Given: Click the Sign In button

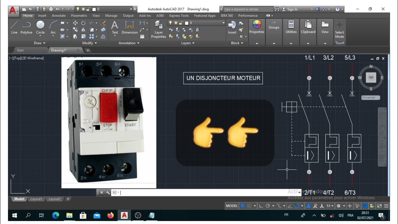Looking at the screenshot, I should (x=292, y=9).
